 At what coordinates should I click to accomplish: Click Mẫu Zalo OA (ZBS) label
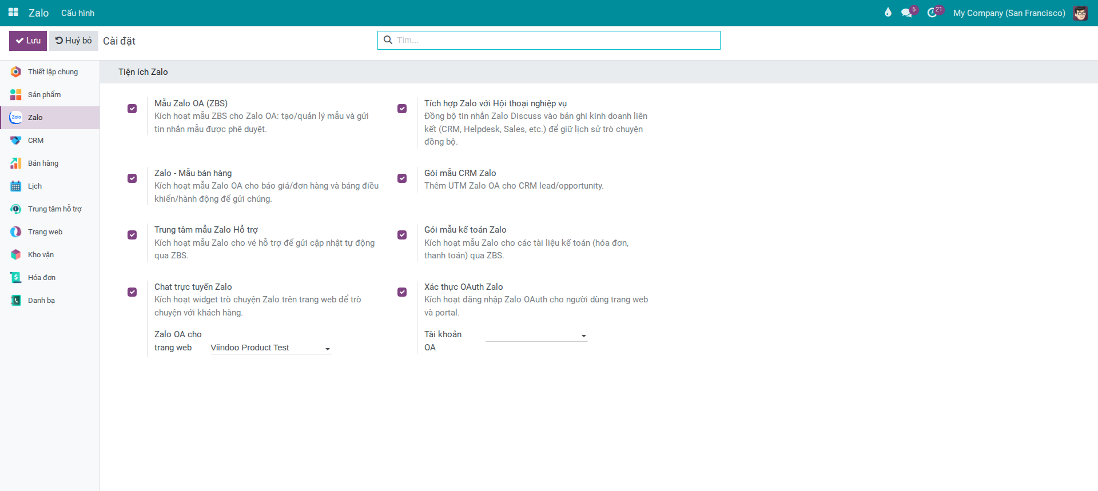click(x=191, y=103)
